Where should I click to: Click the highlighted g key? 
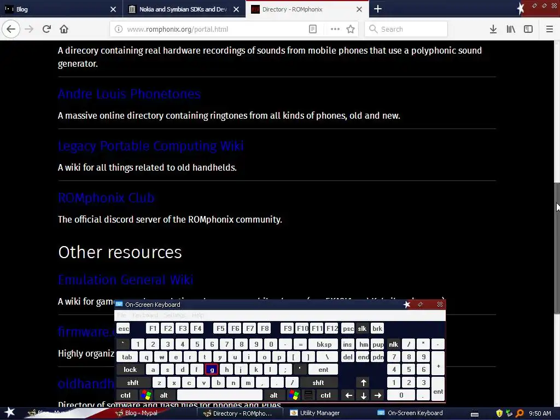click(x=212, y=370)
